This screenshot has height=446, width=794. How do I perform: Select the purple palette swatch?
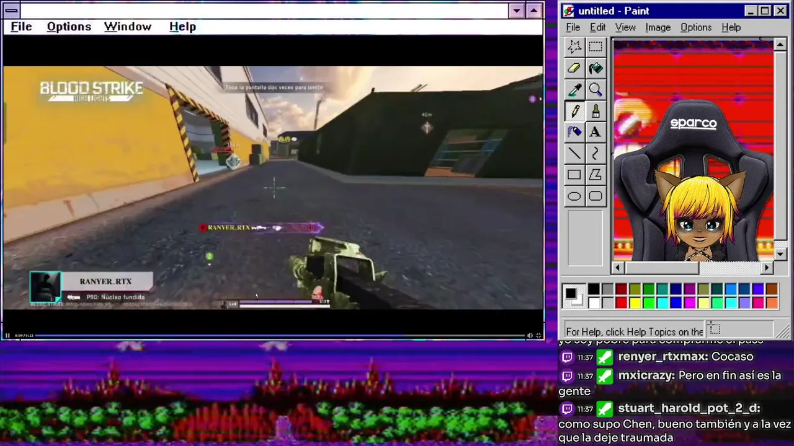coord(689,289)
